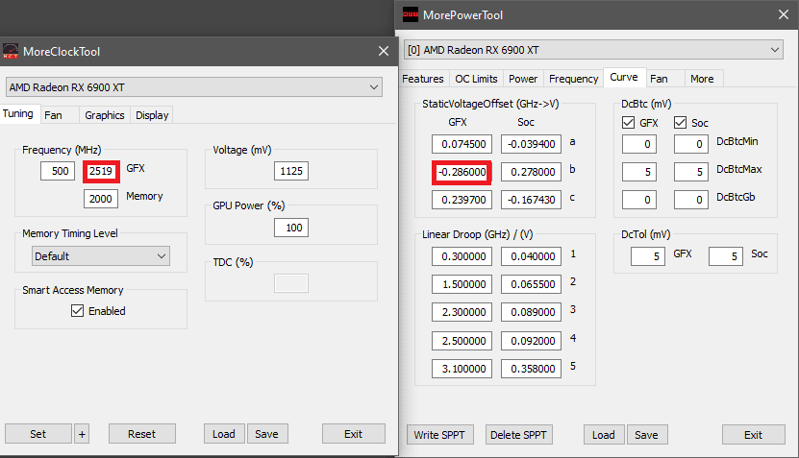This screenshot has height=458, width=799.
Task: Click Exit button in MorePowerTool
Action: [753, 435]
